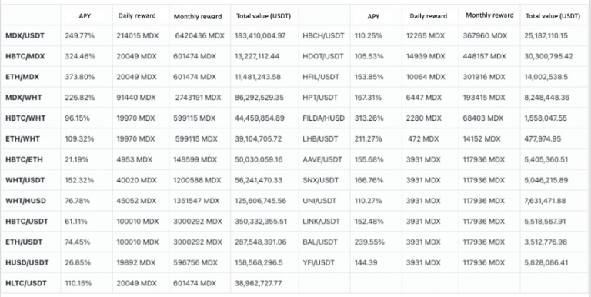Click the 239.55% APY cell for BAL/USDT

coord(369,242)
